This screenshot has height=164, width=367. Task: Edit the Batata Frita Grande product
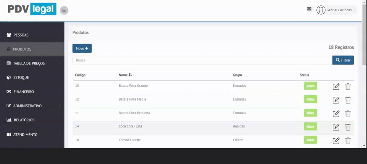point(336,86)
